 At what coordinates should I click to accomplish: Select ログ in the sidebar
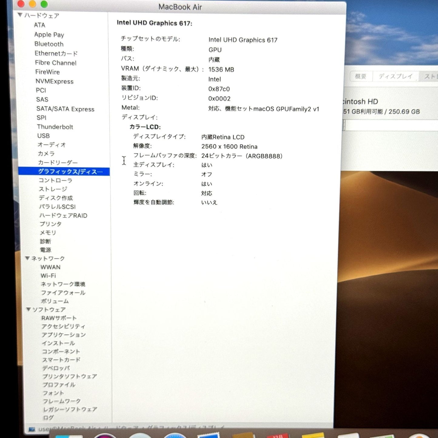[x=48, y=417]
